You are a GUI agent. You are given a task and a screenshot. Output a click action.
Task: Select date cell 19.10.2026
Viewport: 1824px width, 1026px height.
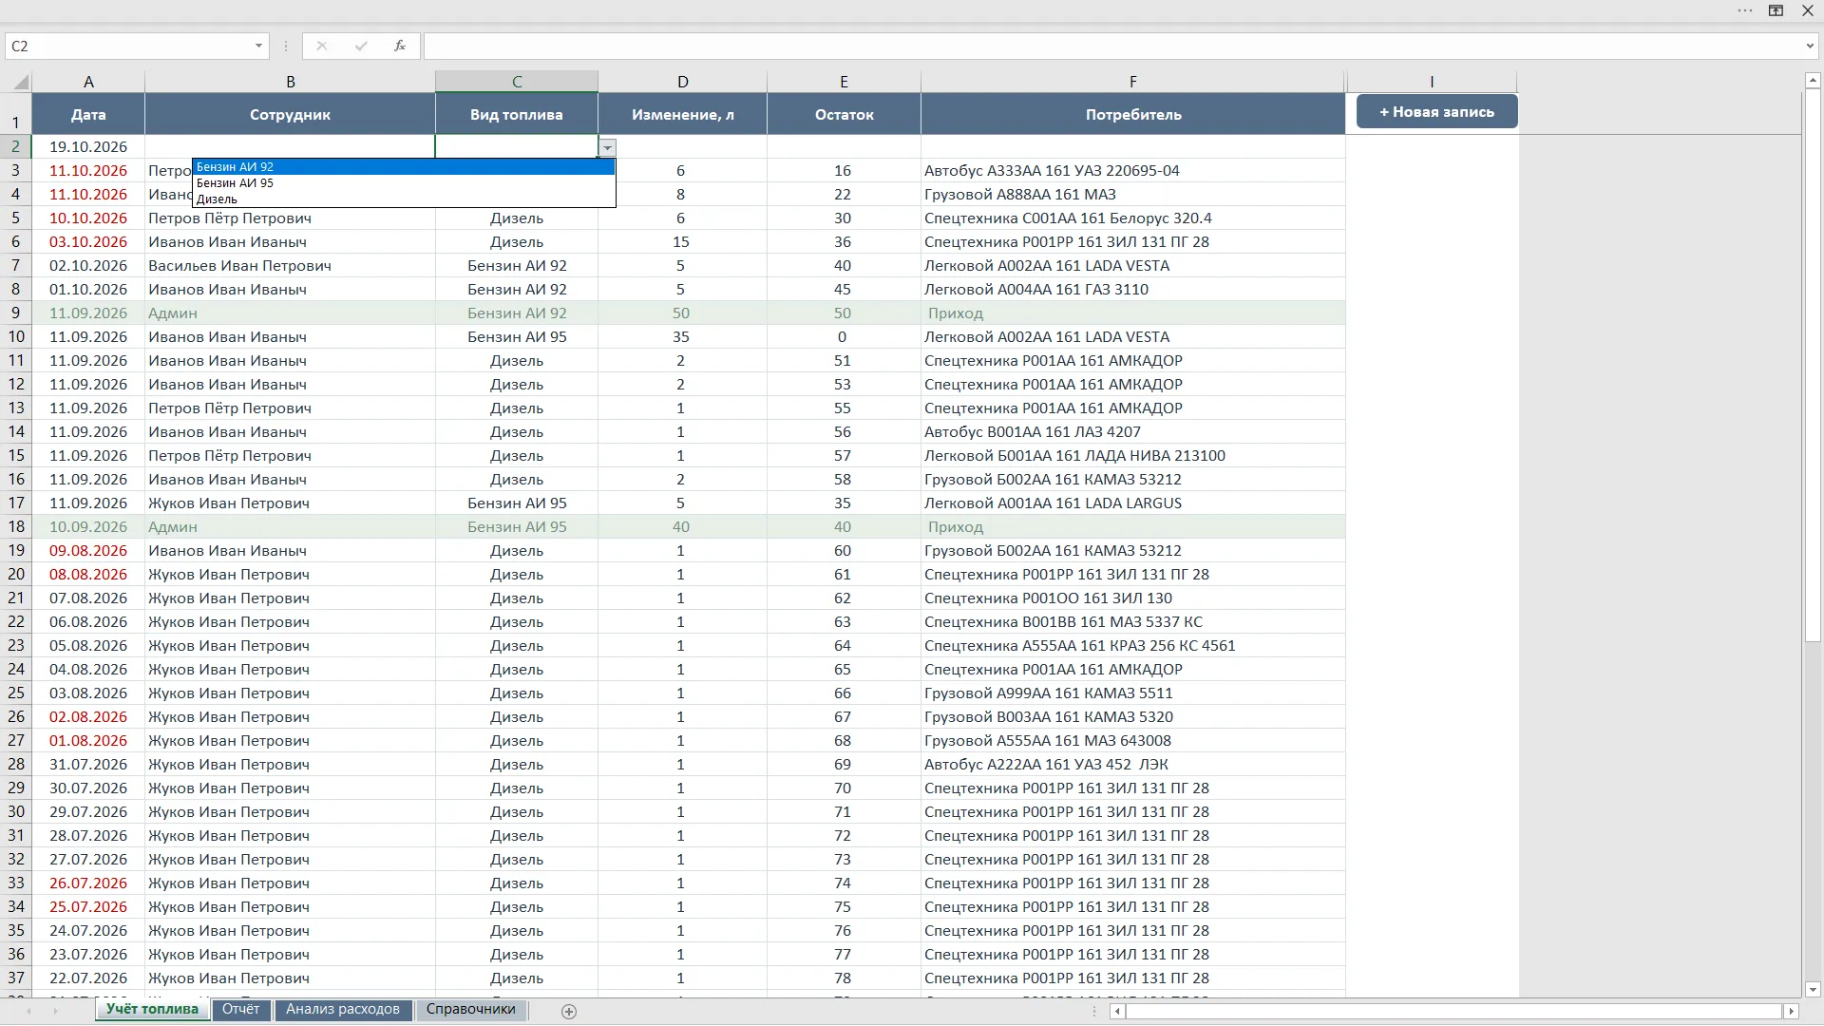click(88, 147)
